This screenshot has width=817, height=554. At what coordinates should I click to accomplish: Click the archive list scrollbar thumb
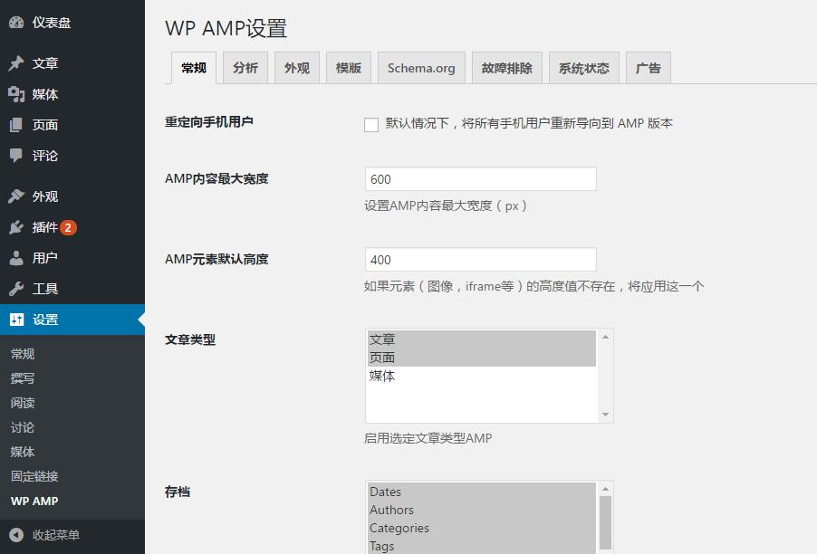pos(605,522)
